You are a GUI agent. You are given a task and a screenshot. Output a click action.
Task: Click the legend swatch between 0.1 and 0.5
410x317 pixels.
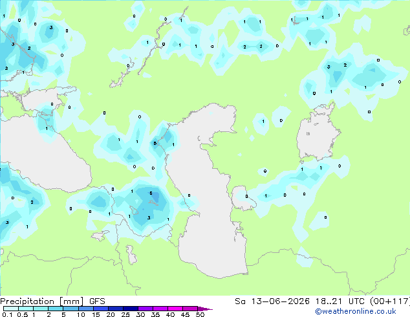pyautogui.click(x=11, y=309)
